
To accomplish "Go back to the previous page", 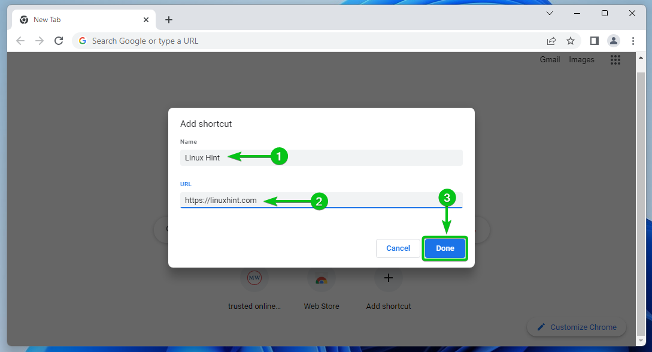I will 20,41.
